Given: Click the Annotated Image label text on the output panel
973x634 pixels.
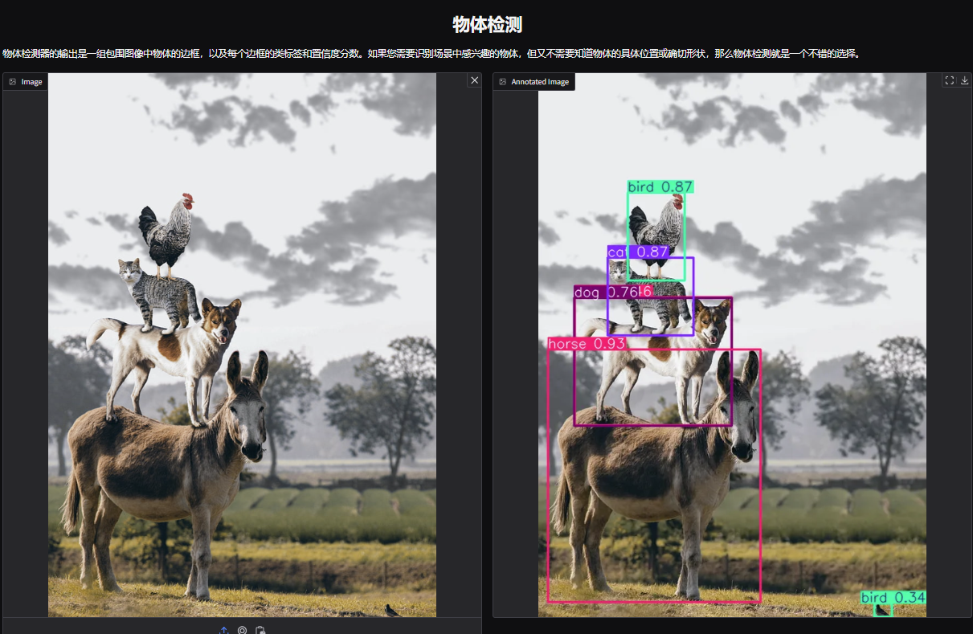Looking at the screenshot, I should click(540, 82).
